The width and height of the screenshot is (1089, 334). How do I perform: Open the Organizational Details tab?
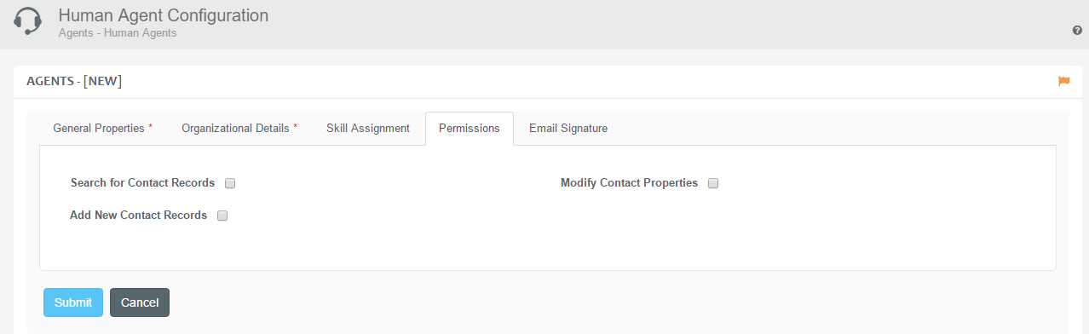[239, 129]
